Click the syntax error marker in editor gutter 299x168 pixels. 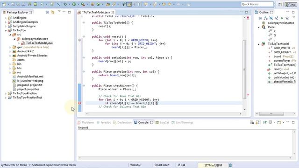click(79, 103)
